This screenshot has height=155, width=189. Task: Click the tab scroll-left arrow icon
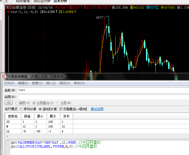(x=6, y=1)
